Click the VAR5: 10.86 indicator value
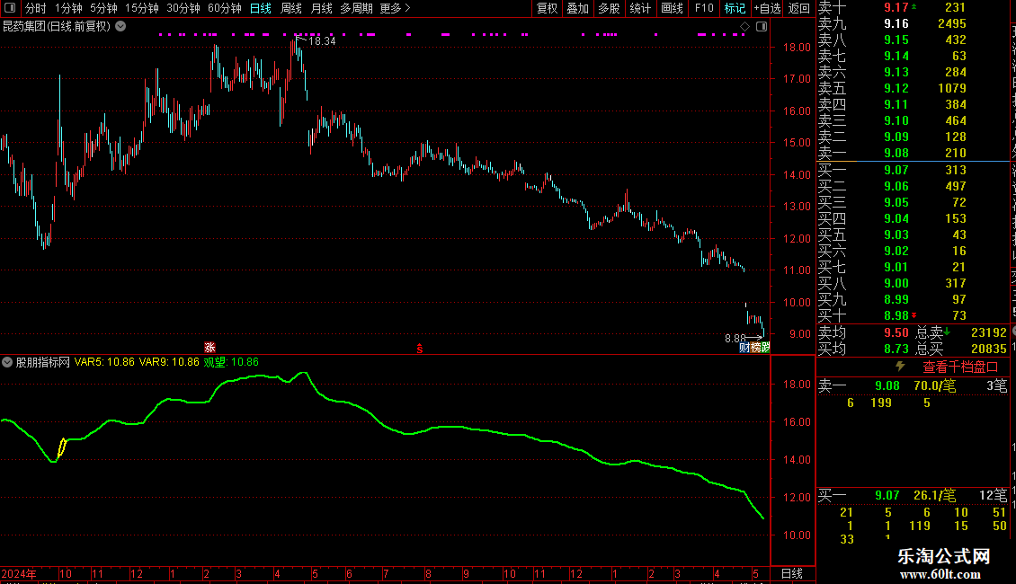Image resolution: width=1016 pixels, height=584 pixels. click(x=104, y=362)
